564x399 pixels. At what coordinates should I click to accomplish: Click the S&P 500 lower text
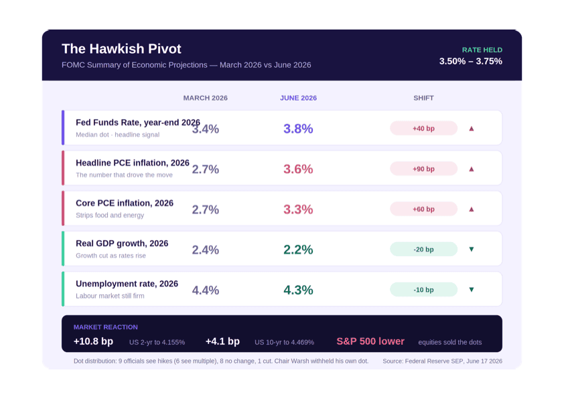pyautogui.click(x=370, y=341)
